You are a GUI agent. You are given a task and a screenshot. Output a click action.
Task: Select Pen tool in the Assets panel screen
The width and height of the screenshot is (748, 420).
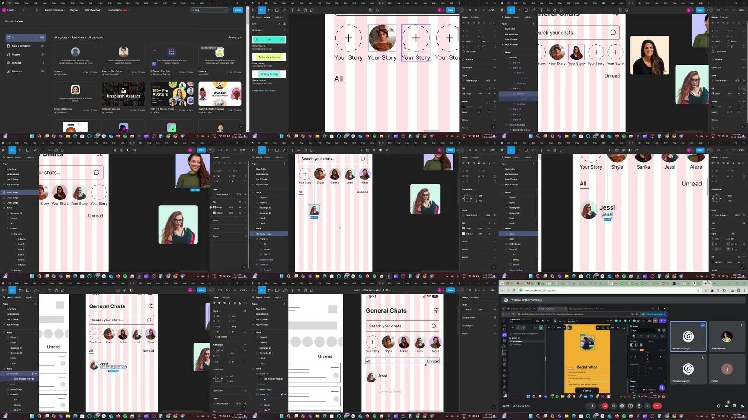[285, 10]
